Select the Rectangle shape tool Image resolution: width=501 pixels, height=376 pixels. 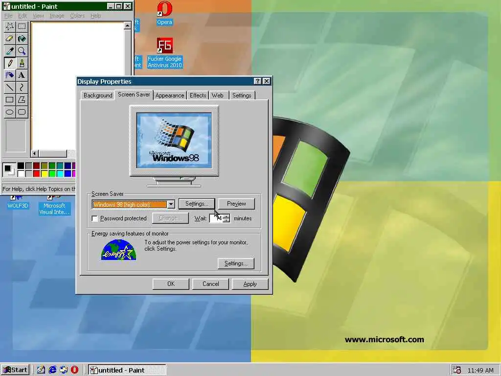coord(10,99)
